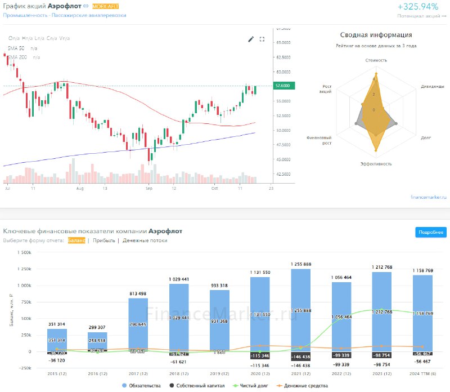
Task: Click the -250k balance axis label
Action: (25, 368)
